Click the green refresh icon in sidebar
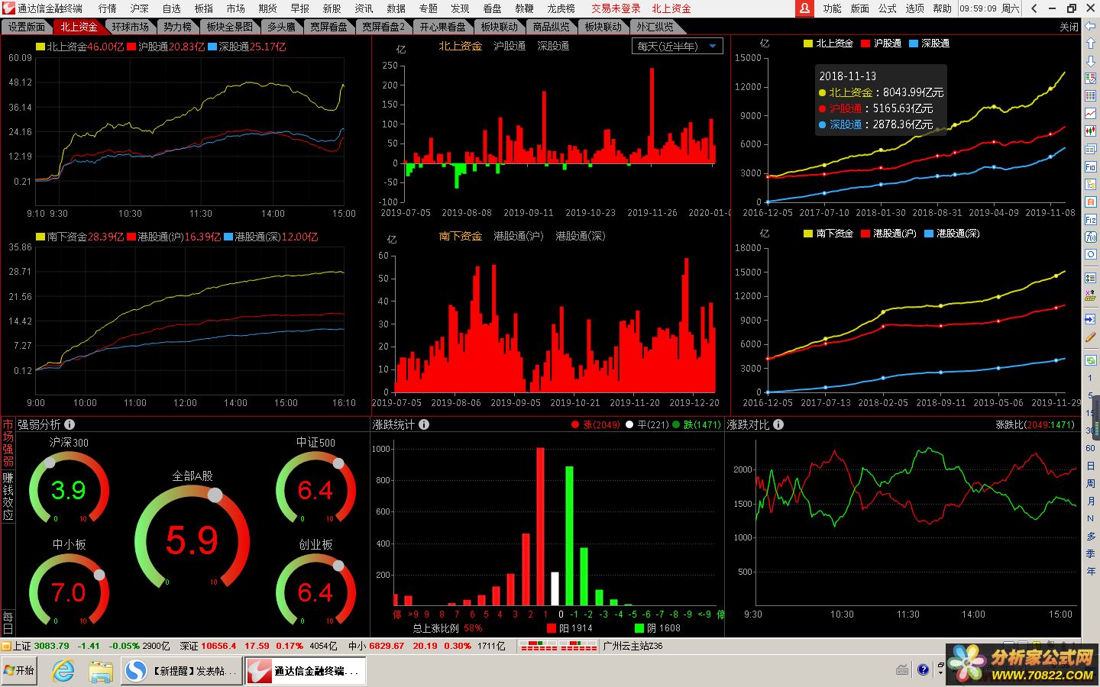The image size is (1100, 687). pyautogui.click(x=1091, y=360)
